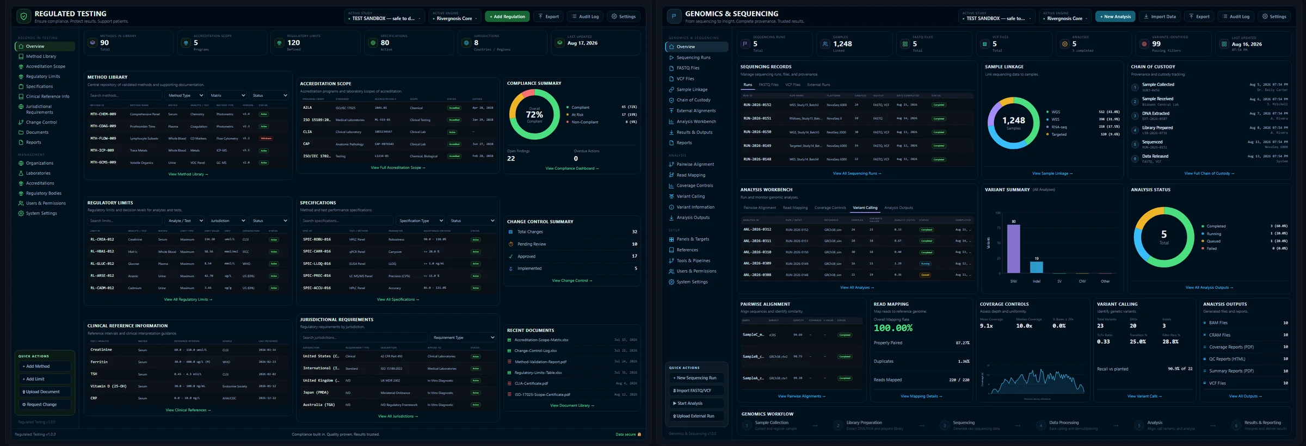Click Request Change quick action
The image size is (1306, 446).
(45, 405)
